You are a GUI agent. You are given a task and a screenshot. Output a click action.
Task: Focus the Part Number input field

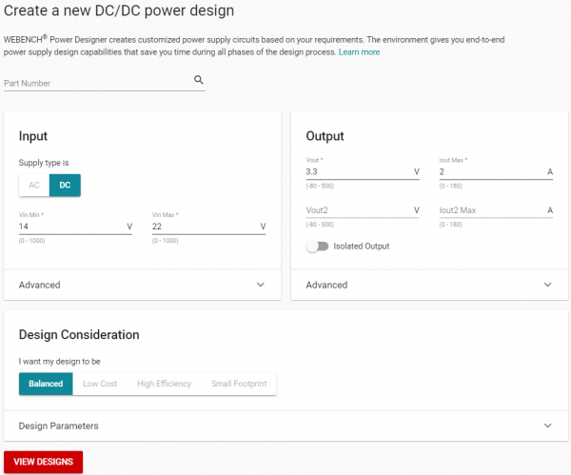tap(95, 83)
